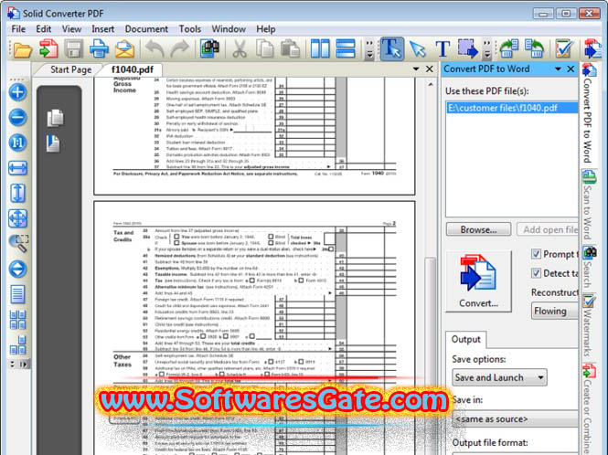
Task: Paste from clipboard icon
Action: (x=290, y=49)
